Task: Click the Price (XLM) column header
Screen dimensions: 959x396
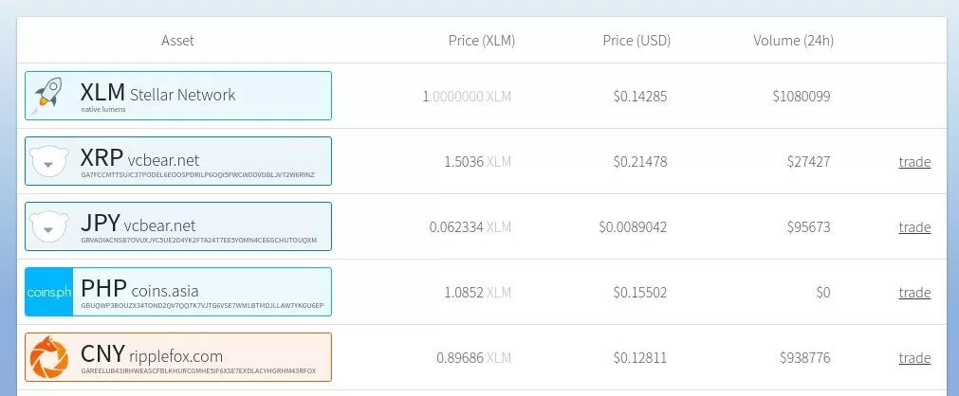Action: (x=482, y=41)
